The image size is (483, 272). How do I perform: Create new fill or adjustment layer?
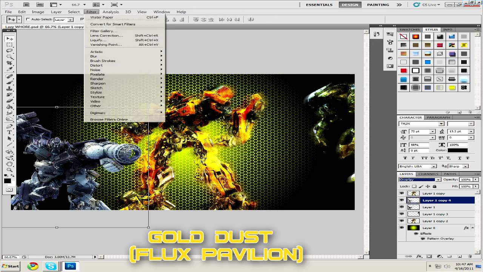click(439, 257)
